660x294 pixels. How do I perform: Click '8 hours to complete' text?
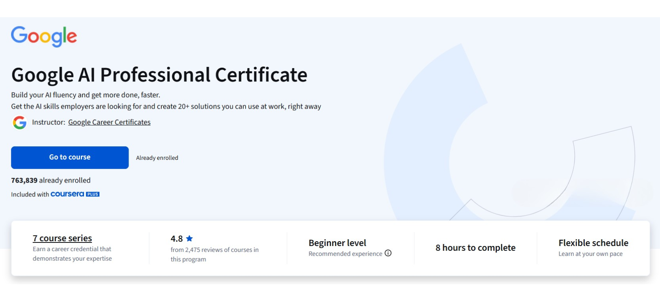[475, 248]
